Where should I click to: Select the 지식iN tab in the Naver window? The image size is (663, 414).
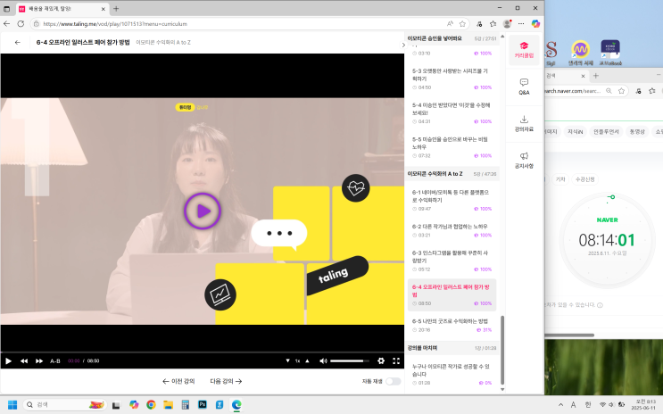[575, 132]
